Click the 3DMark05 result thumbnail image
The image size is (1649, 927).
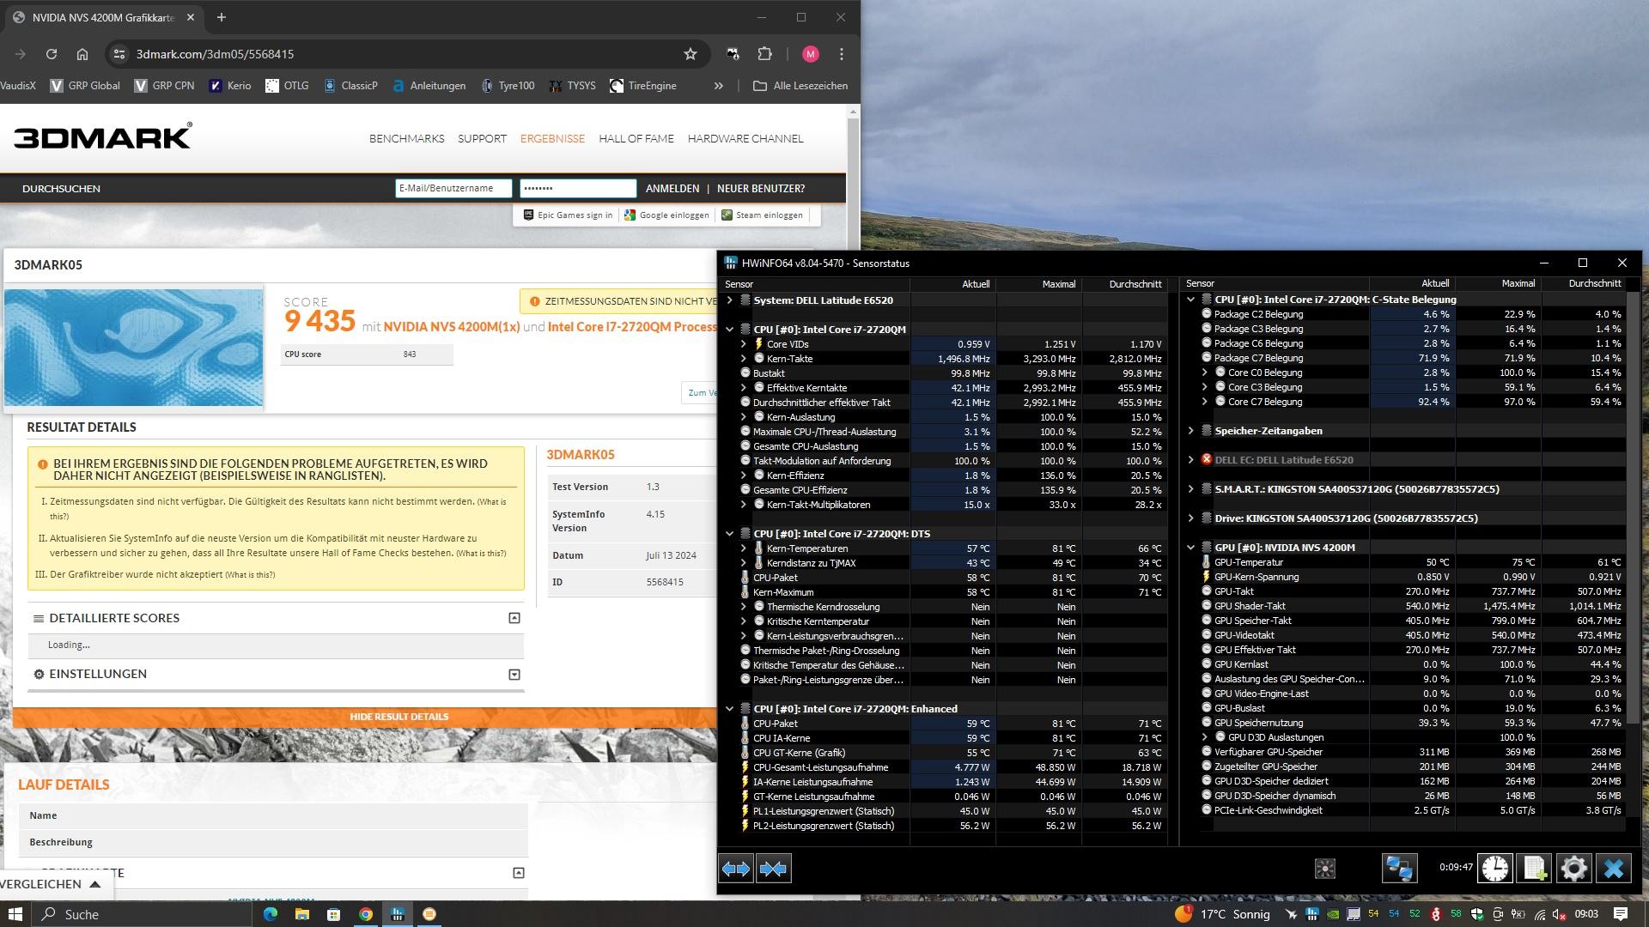[x=134, y=347]
